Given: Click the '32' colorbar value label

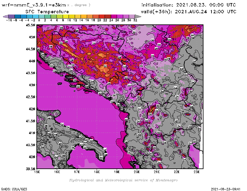Looking at the screenshot, I should pos(135,20).
